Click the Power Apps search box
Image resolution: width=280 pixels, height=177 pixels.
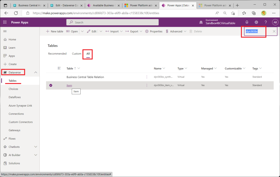tap(112, 22)
